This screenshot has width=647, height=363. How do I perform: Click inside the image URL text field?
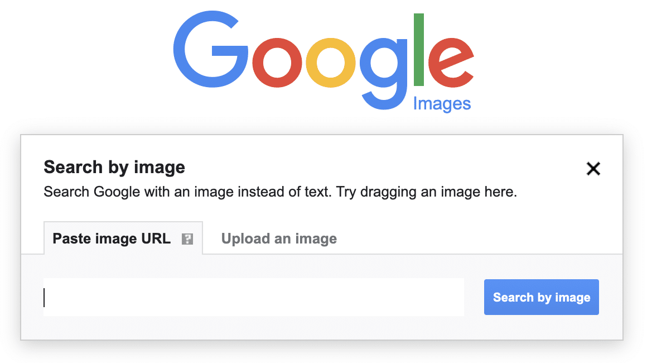(x=254, y=297)
